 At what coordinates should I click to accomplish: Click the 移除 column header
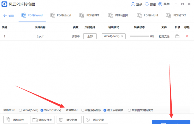[187, 27]
